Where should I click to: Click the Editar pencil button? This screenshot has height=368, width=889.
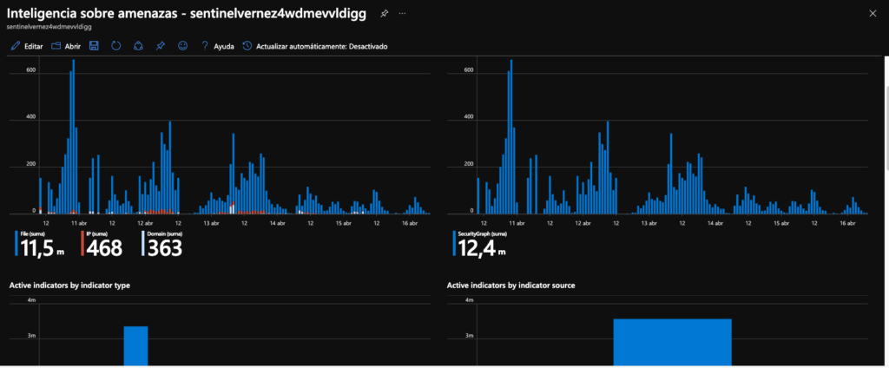click(26, 46)
